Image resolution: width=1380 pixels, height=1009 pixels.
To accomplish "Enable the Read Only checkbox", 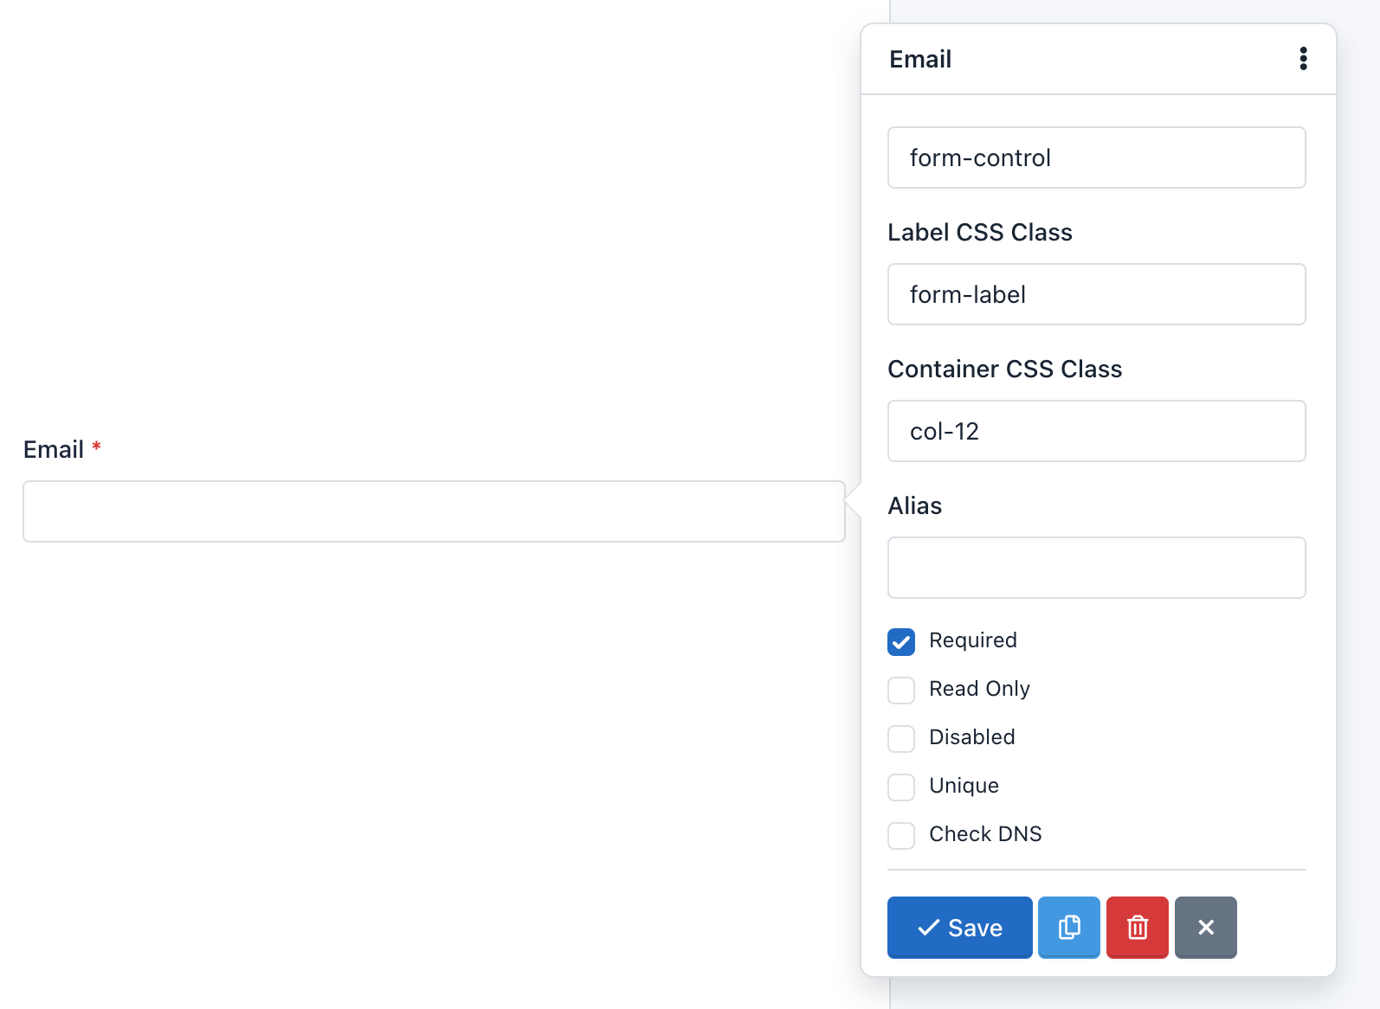I will coord(900,690).
